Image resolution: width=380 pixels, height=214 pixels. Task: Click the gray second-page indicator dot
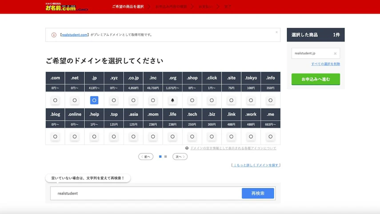[x=165, y=157]
